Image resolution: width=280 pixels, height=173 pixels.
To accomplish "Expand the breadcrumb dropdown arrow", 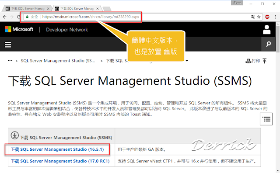I will 187,61.
